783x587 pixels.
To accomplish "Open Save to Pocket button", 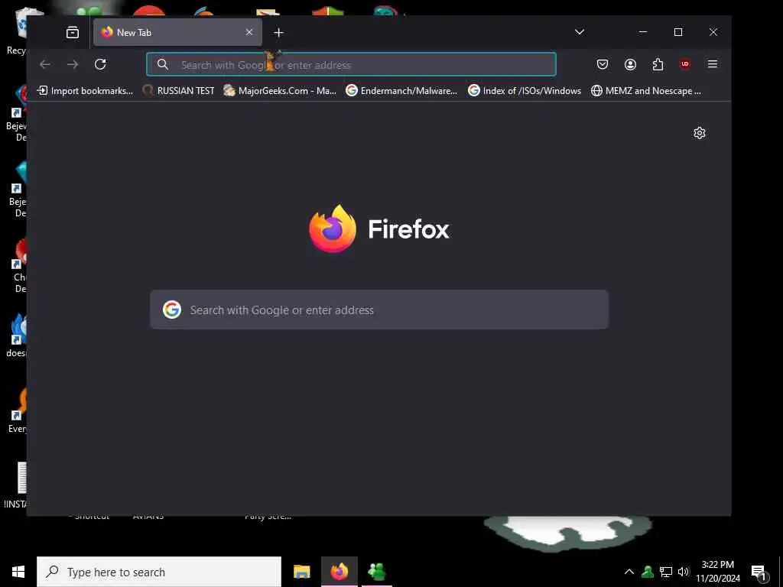I will point(603,64).
